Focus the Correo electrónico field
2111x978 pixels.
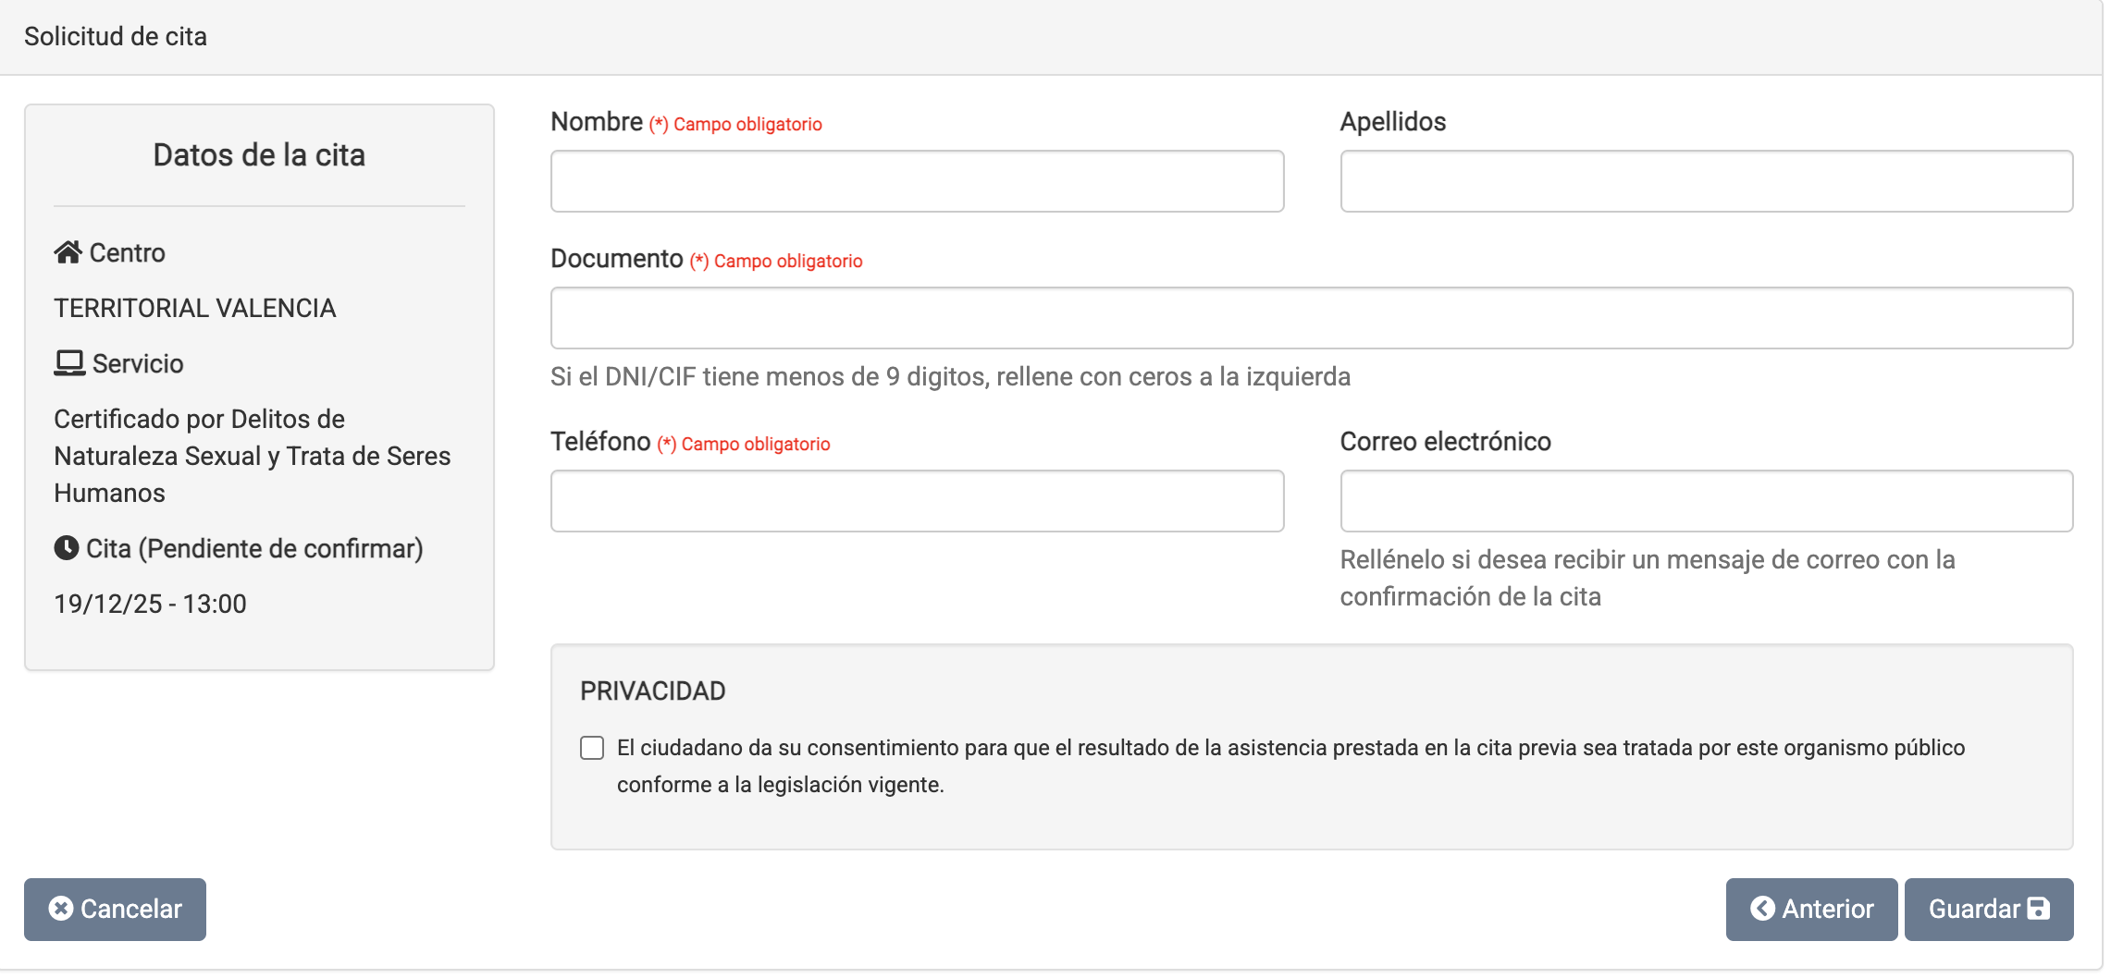[1706, 501]
